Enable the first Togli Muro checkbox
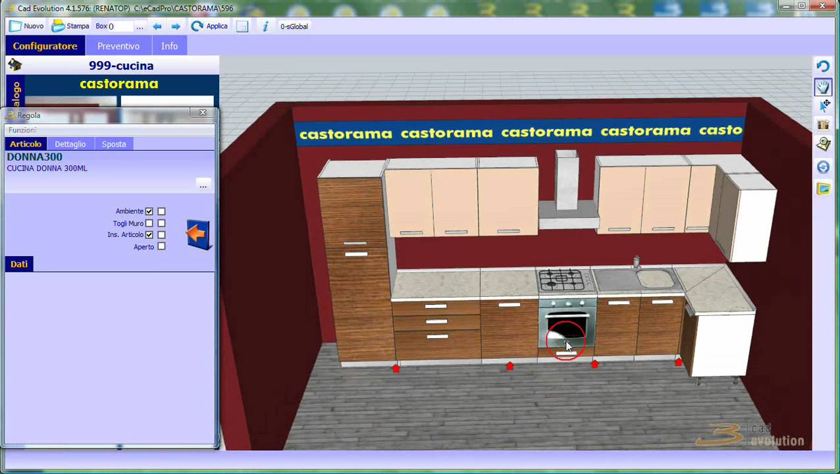The width and height of the screenshot is (840, 474). (x=149, y=223)
